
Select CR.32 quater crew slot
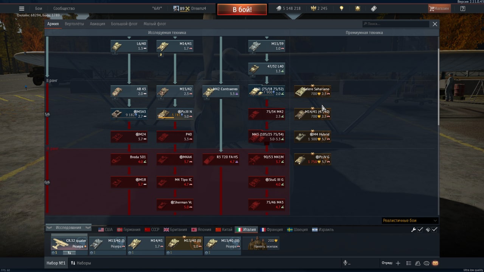point(69,243)
